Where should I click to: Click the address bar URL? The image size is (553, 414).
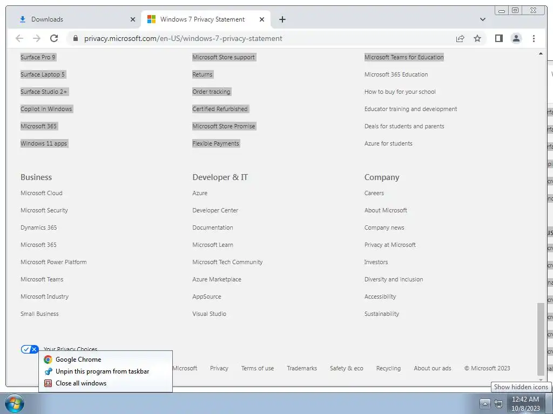183,38
